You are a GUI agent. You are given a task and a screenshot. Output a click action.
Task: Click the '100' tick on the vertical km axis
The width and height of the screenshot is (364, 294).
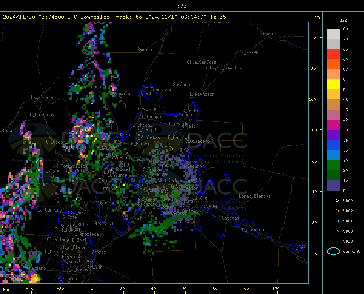[313, 99]
